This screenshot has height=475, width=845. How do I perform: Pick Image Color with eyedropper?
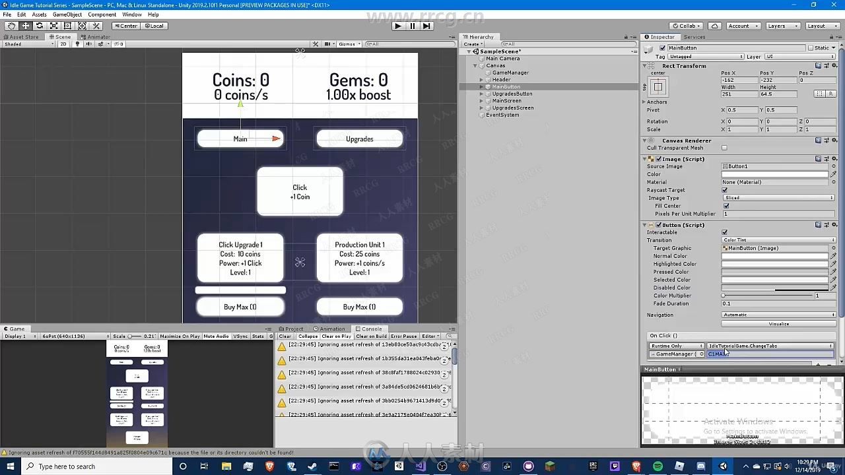tap(834, 174)
